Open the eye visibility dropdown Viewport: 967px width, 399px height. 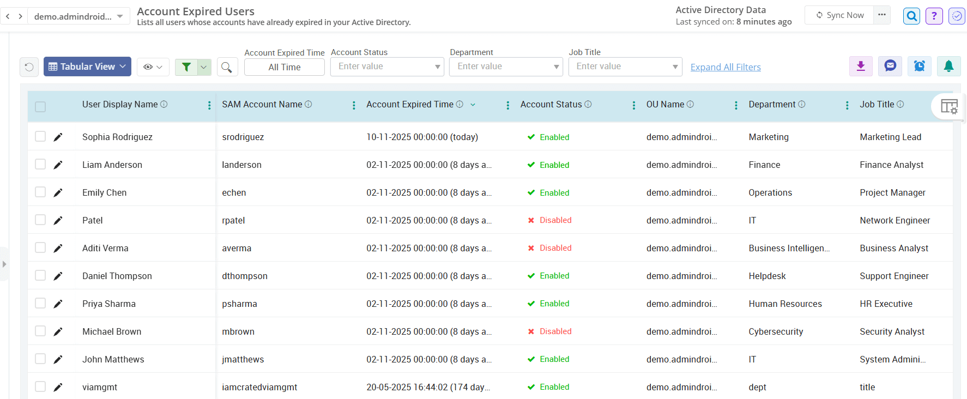click(x=153, y=67)
